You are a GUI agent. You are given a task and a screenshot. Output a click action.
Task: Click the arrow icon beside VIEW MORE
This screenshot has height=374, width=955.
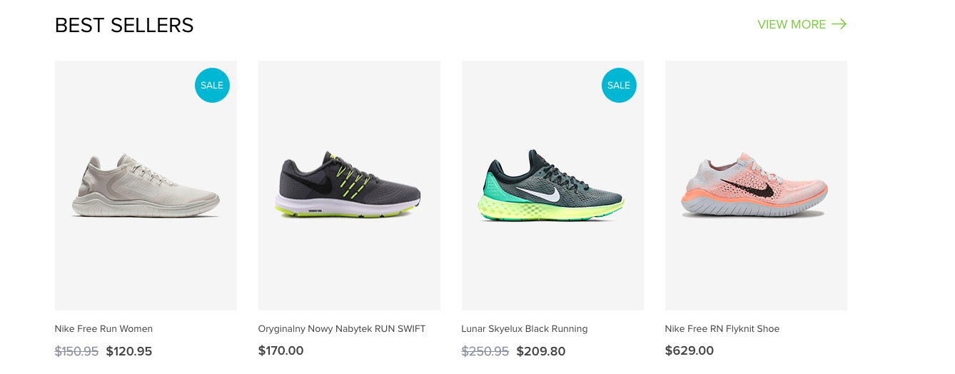(x=839, y=24)
